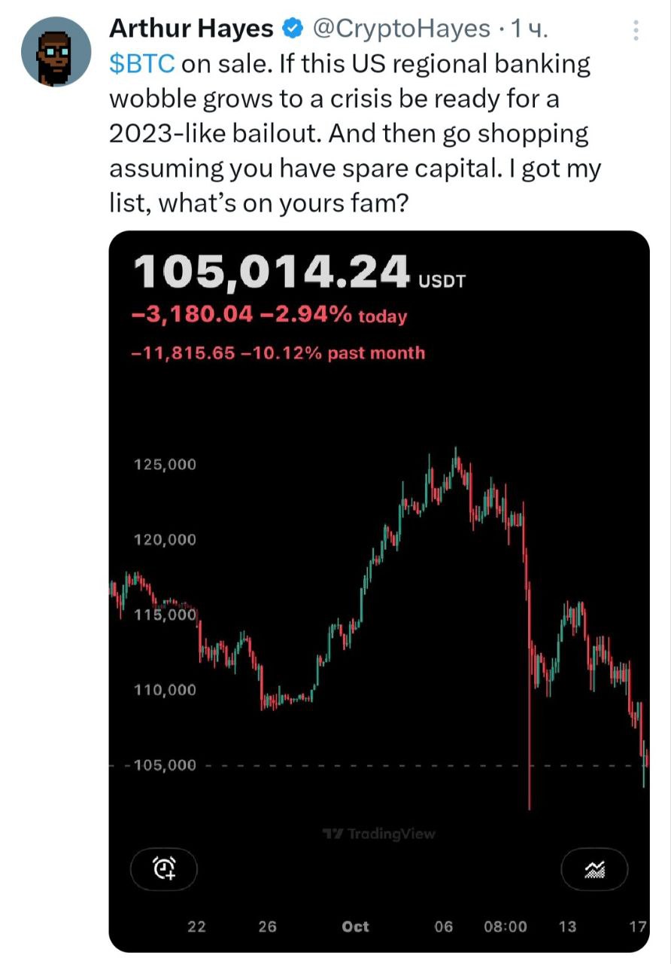This screenshot has width=671, height=964.
Task: Click the Arthur Hayes display name
Action: click(191, 29)
